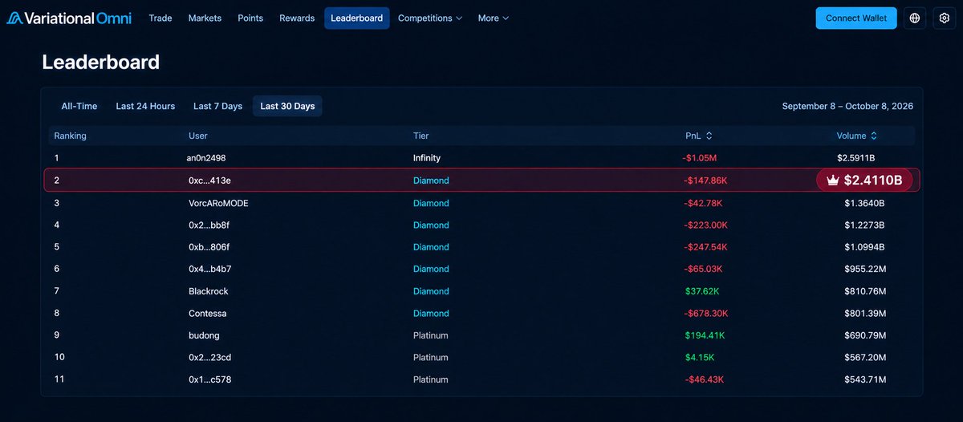Click user 0x2...23cd

tap(209, 357)
